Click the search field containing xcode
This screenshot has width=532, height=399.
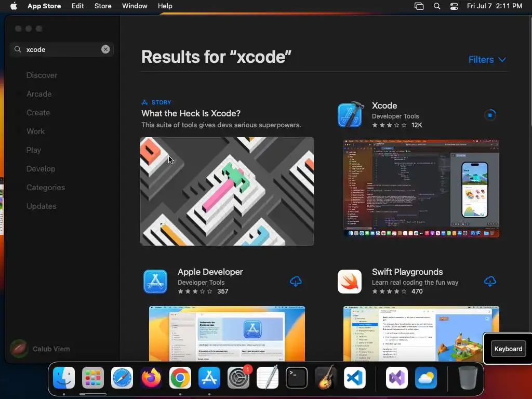(x=62, y=49)
